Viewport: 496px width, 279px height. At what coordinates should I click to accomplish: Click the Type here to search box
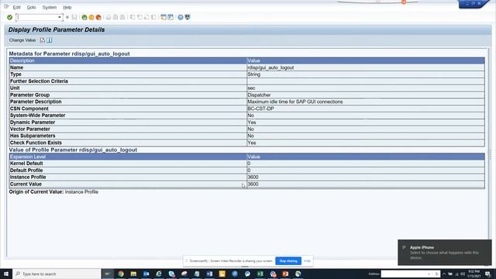click(x=57, y=274)
